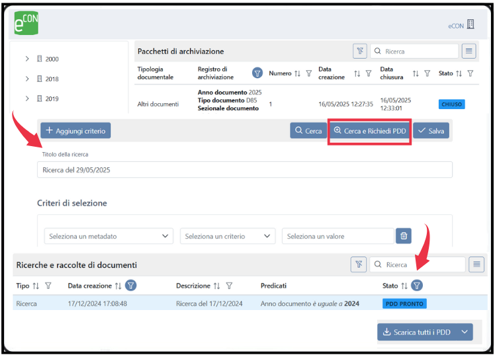Open hamburger menu of Pacchetti di archiviazione

pyautogui.click(x=469, y=51)
